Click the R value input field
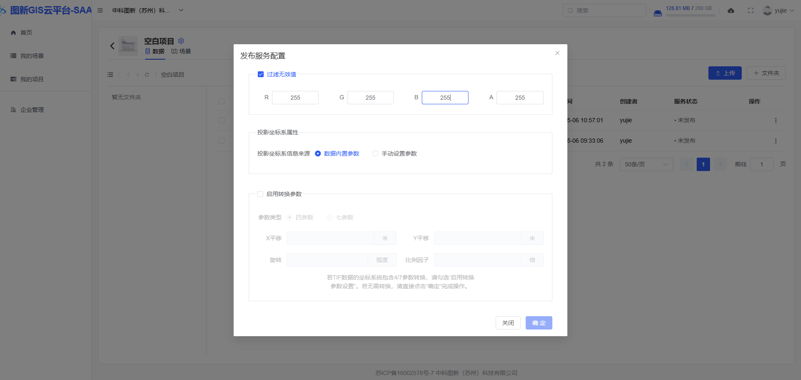 coord(295,98)
